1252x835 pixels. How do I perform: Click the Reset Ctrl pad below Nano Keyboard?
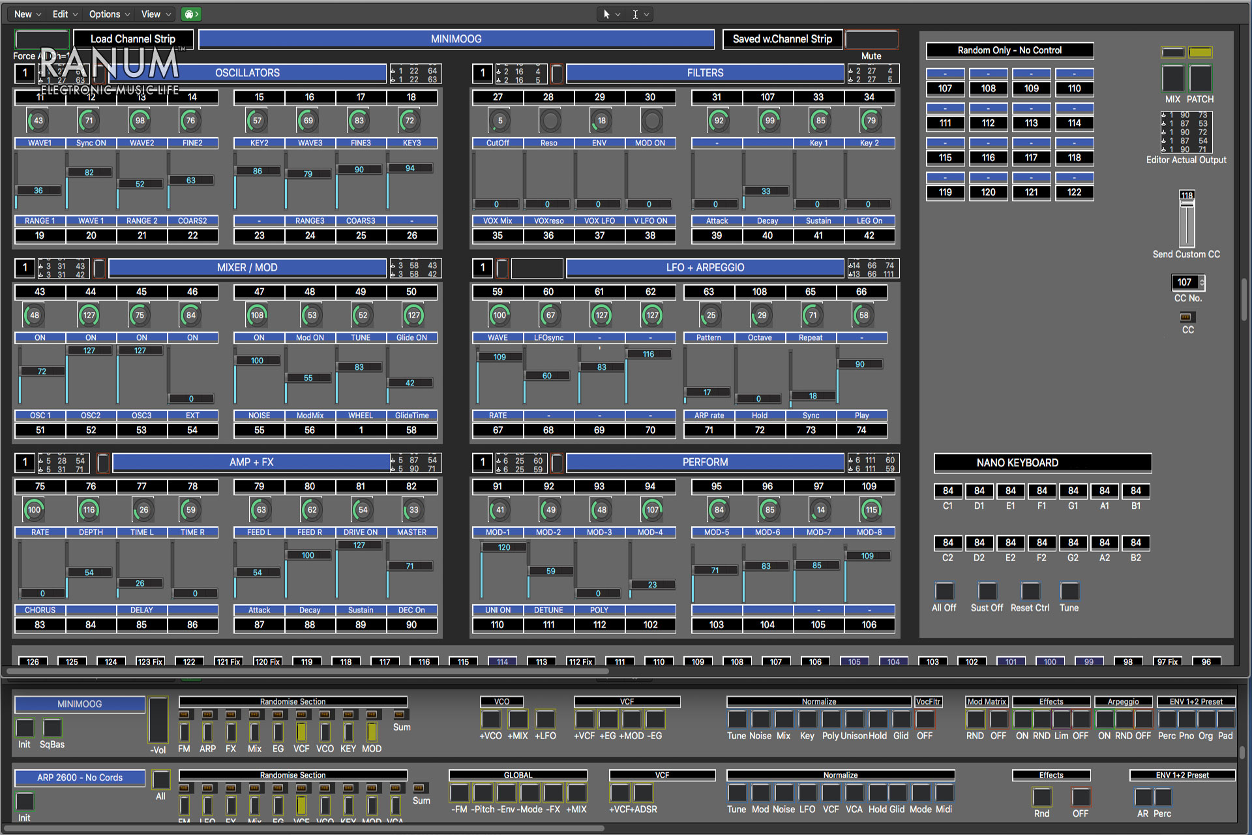[x=1030, y=591]
